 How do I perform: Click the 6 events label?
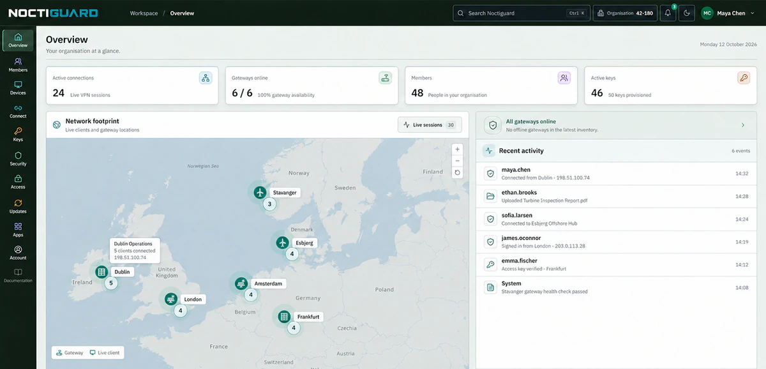click(x=740, y=151)
